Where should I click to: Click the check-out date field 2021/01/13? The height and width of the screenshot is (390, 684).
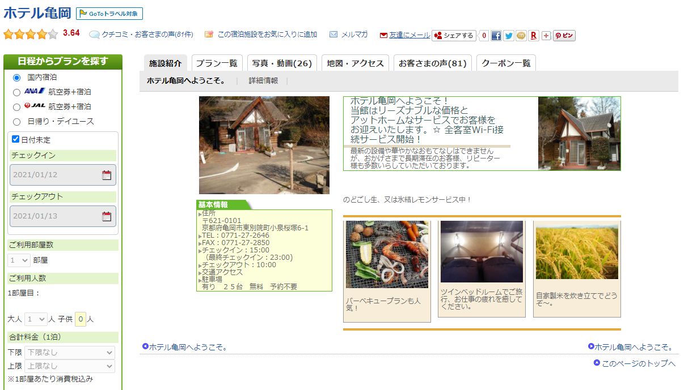click(63, 216)
